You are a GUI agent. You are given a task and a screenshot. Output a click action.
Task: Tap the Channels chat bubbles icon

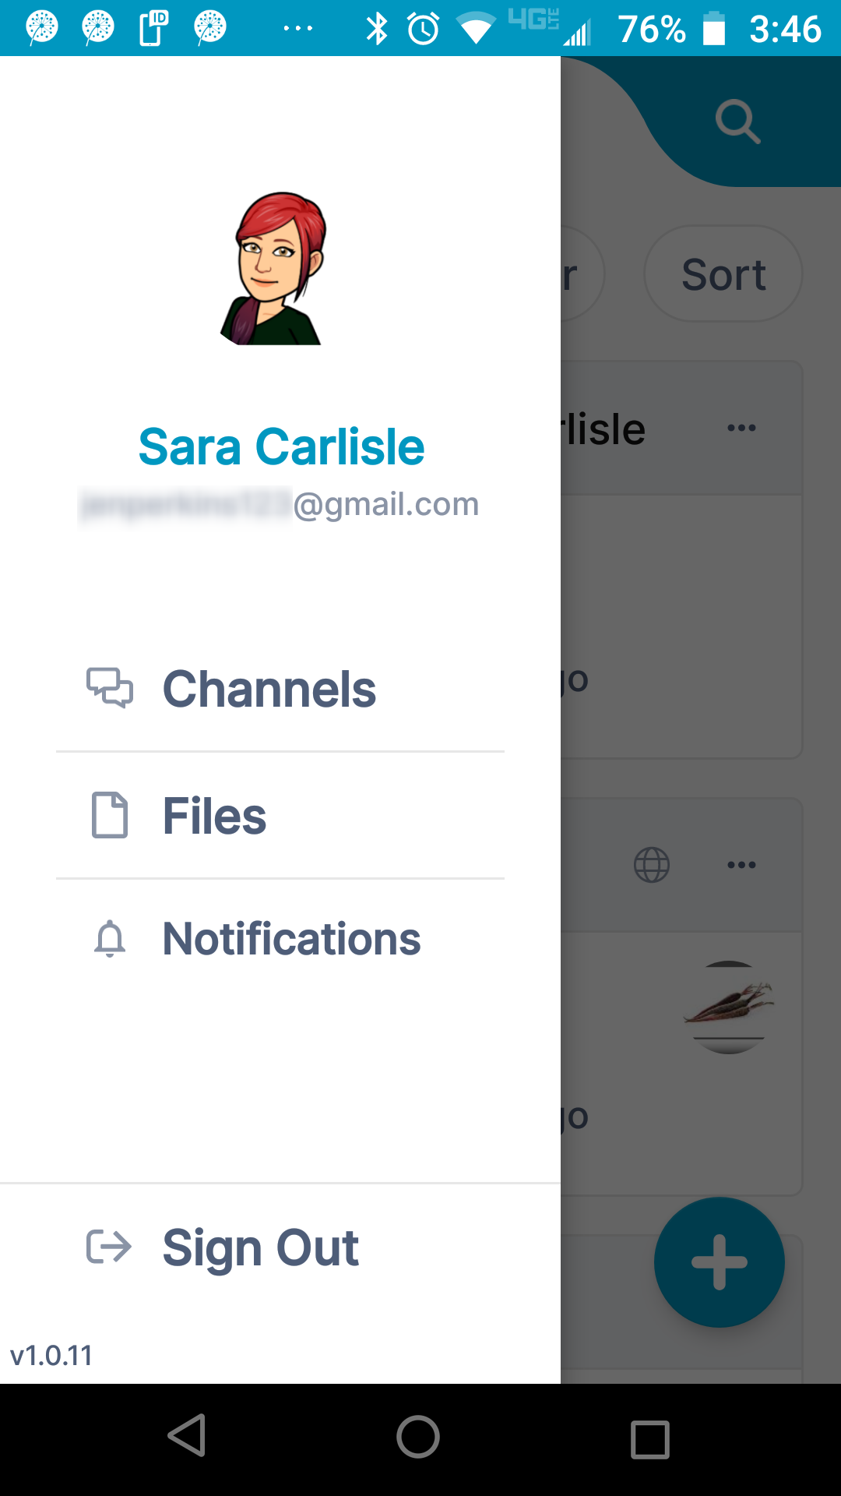(110, 688)
